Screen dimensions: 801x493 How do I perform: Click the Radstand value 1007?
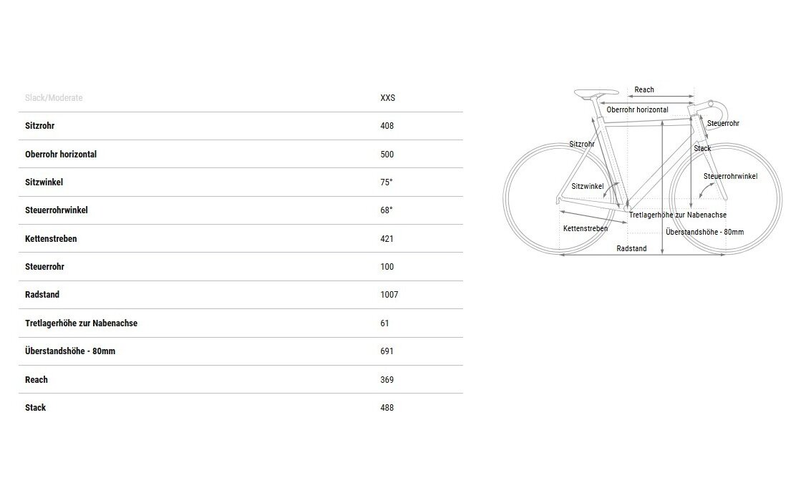pos(389,295)
